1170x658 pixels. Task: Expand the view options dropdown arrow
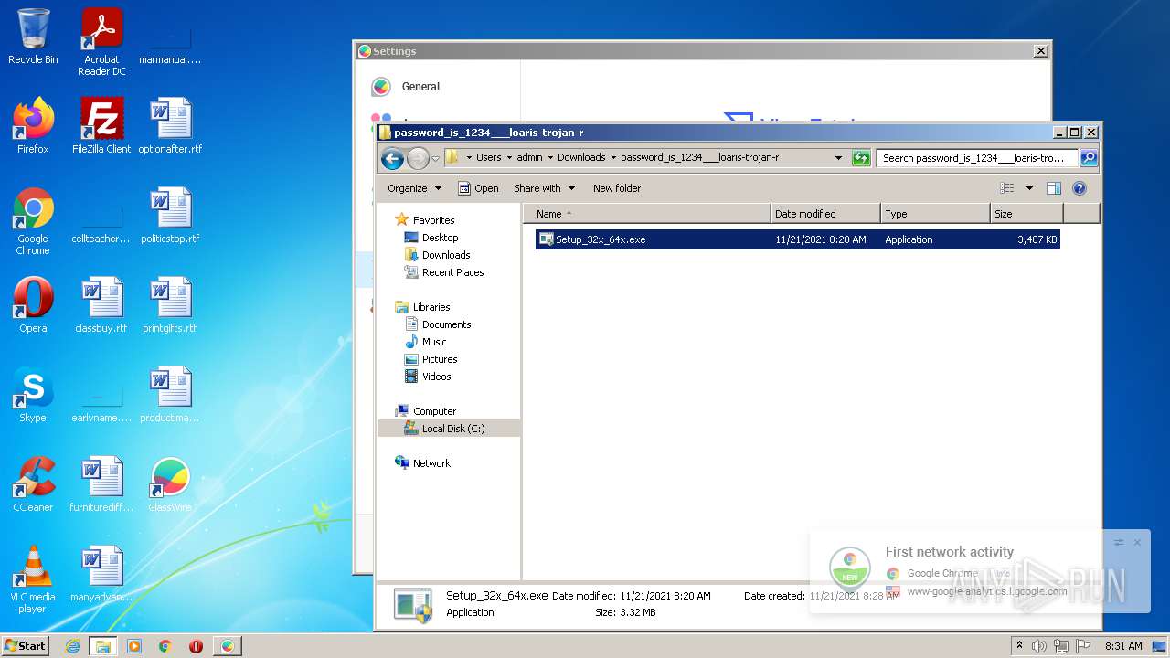tap(1029, 188)
